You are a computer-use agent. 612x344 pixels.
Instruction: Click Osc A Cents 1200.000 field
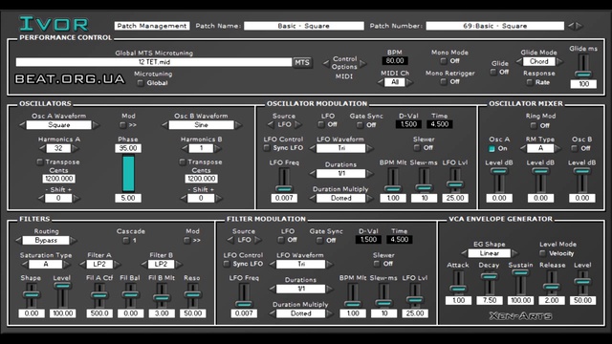59,179
